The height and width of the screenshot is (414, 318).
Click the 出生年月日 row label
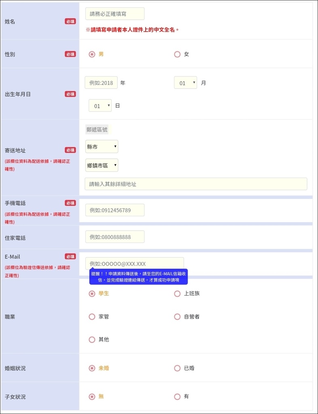coord(18,94)
